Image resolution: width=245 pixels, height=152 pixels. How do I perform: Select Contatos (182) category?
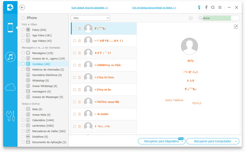point(43,64)
